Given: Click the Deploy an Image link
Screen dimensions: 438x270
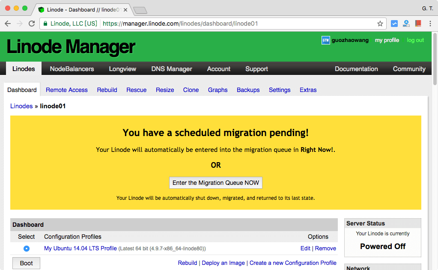Looking at the screenshot, I should pos(223,263).
